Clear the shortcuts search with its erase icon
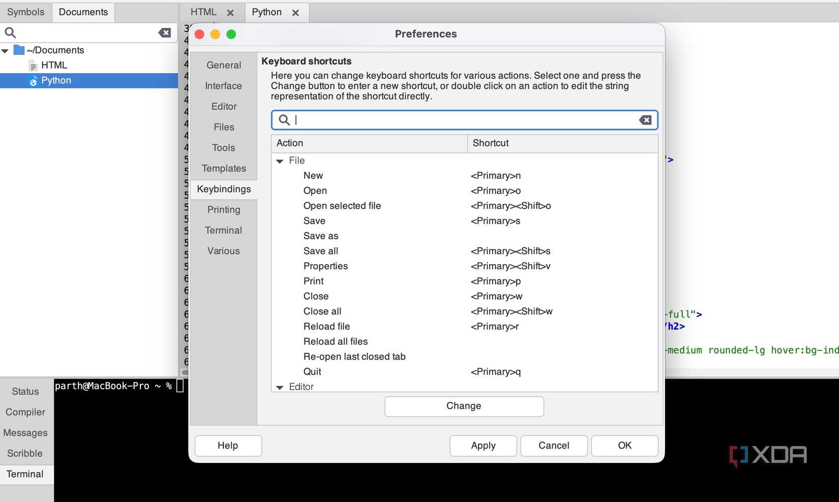 pyautogui.click(x=645, y=120)
